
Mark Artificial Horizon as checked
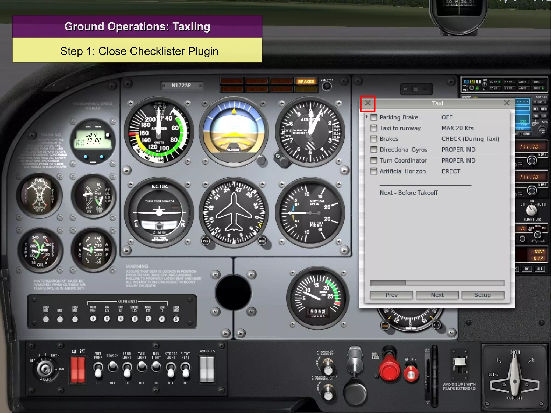point(374,171)
